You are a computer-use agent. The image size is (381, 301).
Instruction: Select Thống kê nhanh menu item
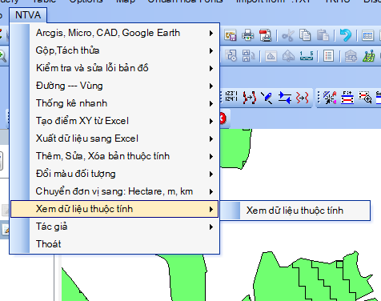(114, 103)
